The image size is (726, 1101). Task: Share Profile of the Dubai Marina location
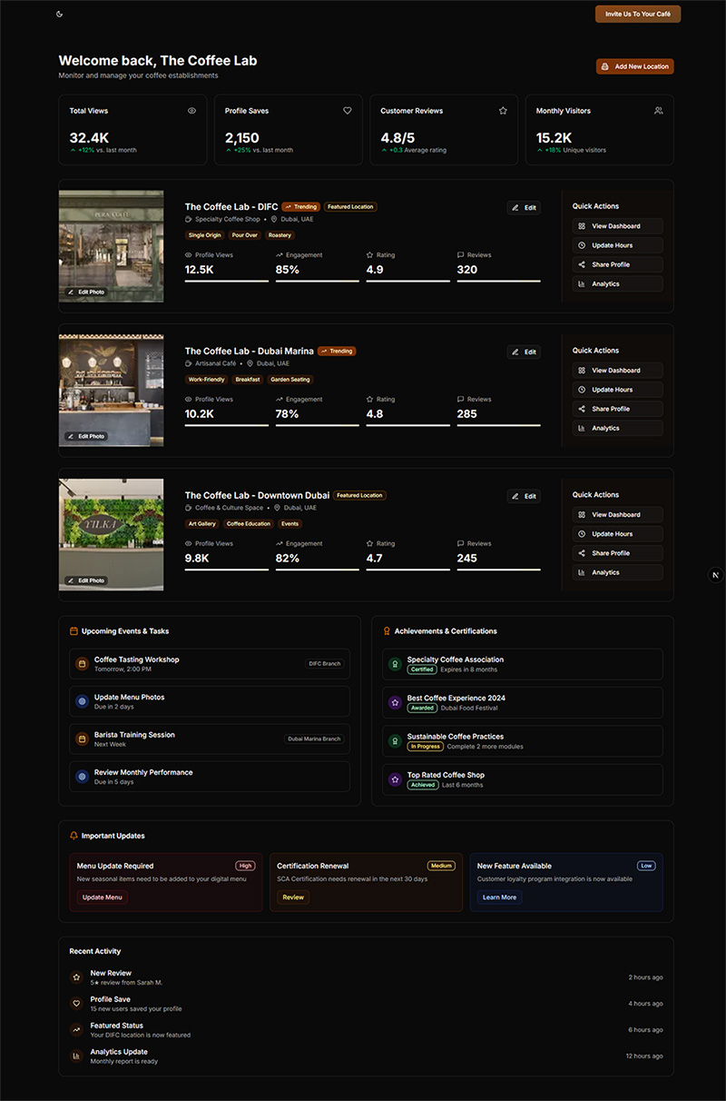[x=617, y=409]
